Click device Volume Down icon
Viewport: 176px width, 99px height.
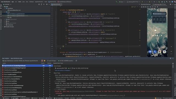(146, 7)
